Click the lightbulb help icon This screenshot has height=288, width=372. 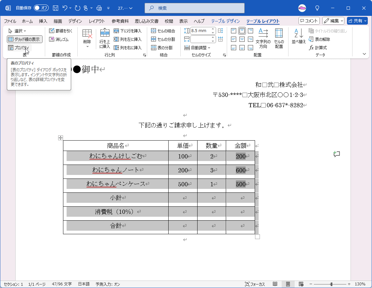317,8
